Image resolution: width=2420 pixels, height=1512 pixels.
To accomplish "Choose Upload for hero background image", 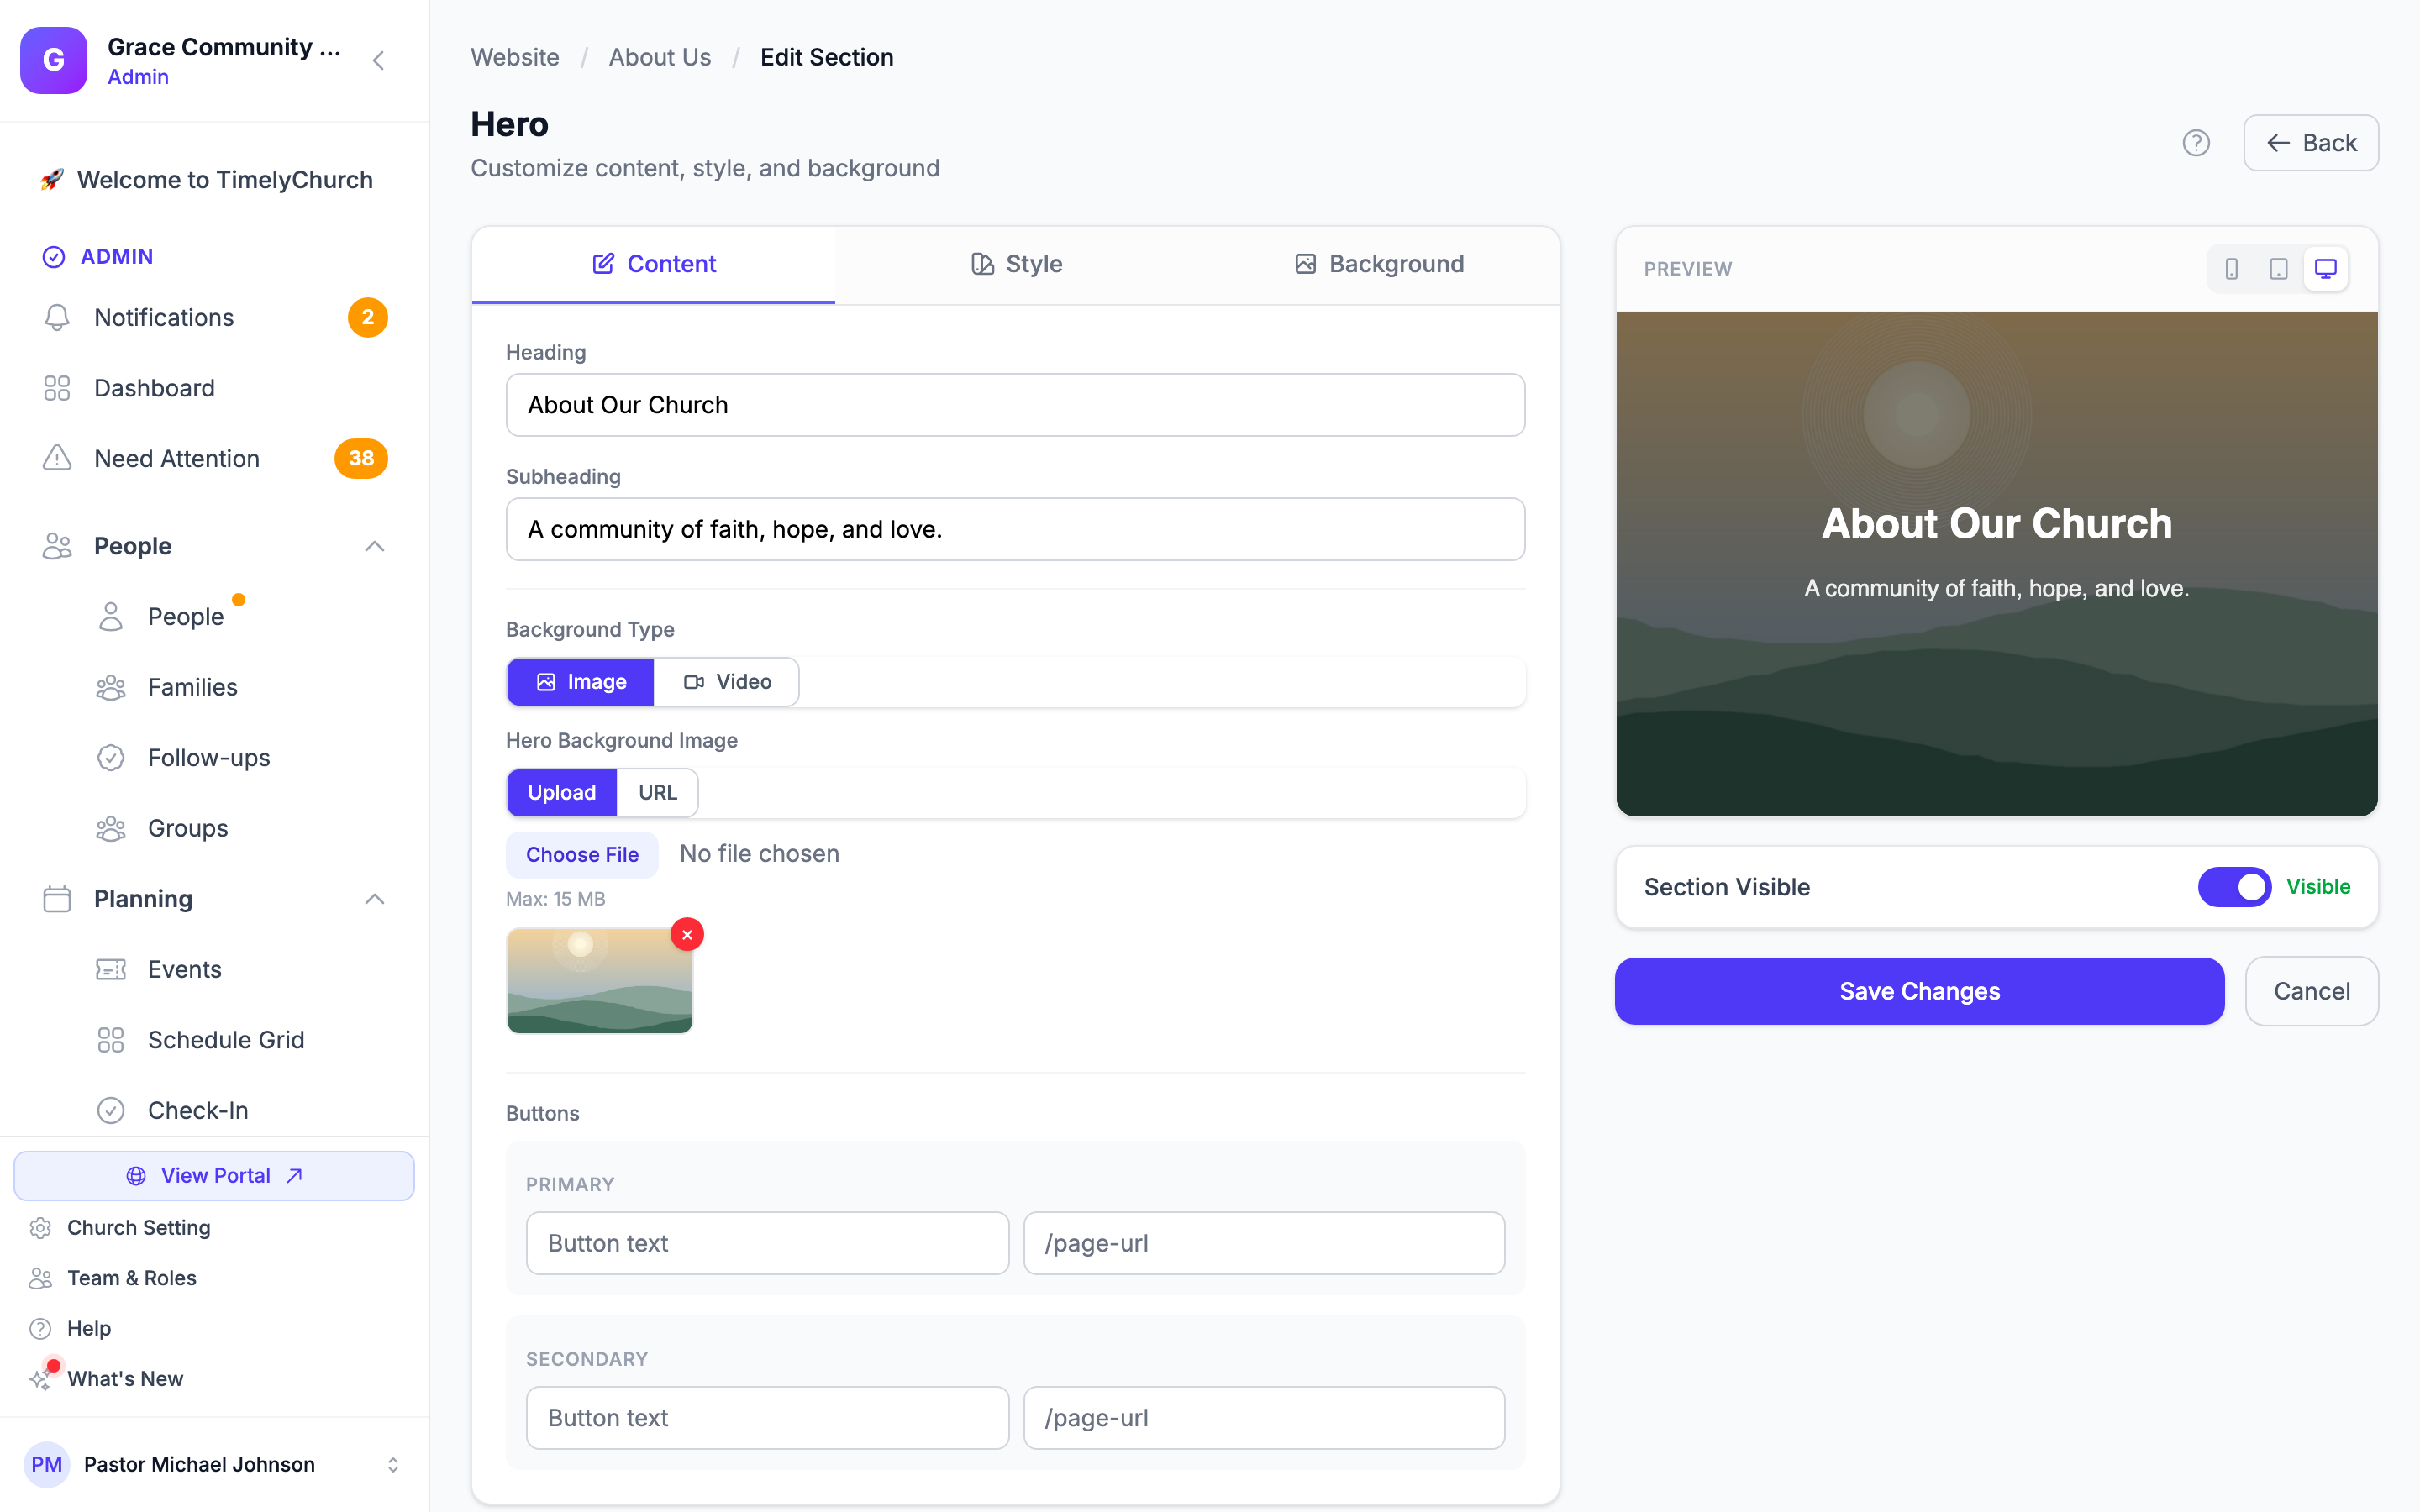I will point(562,793).
